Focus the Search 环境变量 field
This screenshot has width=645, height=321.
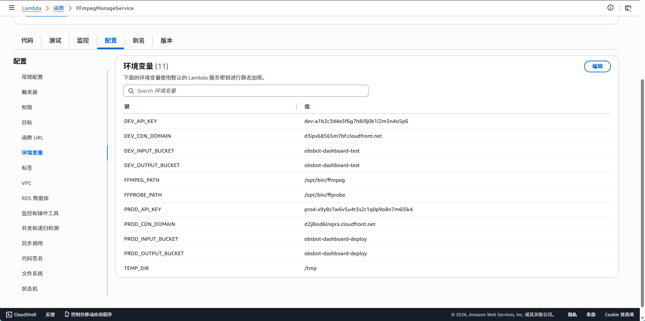pos(246,91)
